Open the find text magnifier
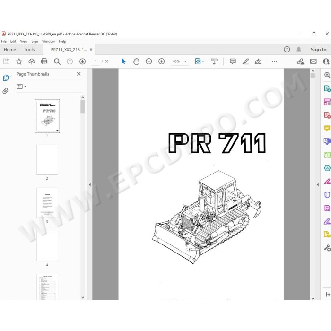Screen dimensions: 331x331 57,61
